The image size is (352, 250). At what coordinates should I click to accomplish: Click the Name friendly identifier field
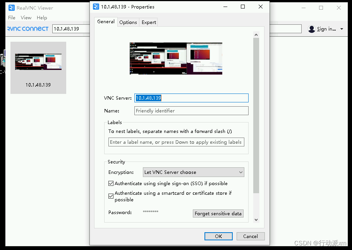(x=192, y=111)
